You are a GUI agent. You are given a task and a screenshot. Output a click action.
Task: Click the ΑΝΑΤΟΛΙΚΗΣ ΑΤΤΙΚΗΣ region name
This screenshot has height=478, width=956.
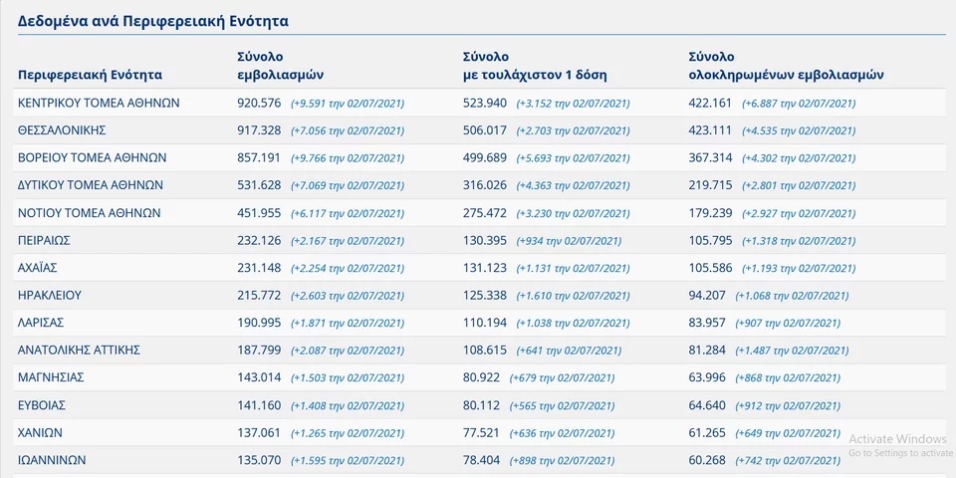[79, 351]
